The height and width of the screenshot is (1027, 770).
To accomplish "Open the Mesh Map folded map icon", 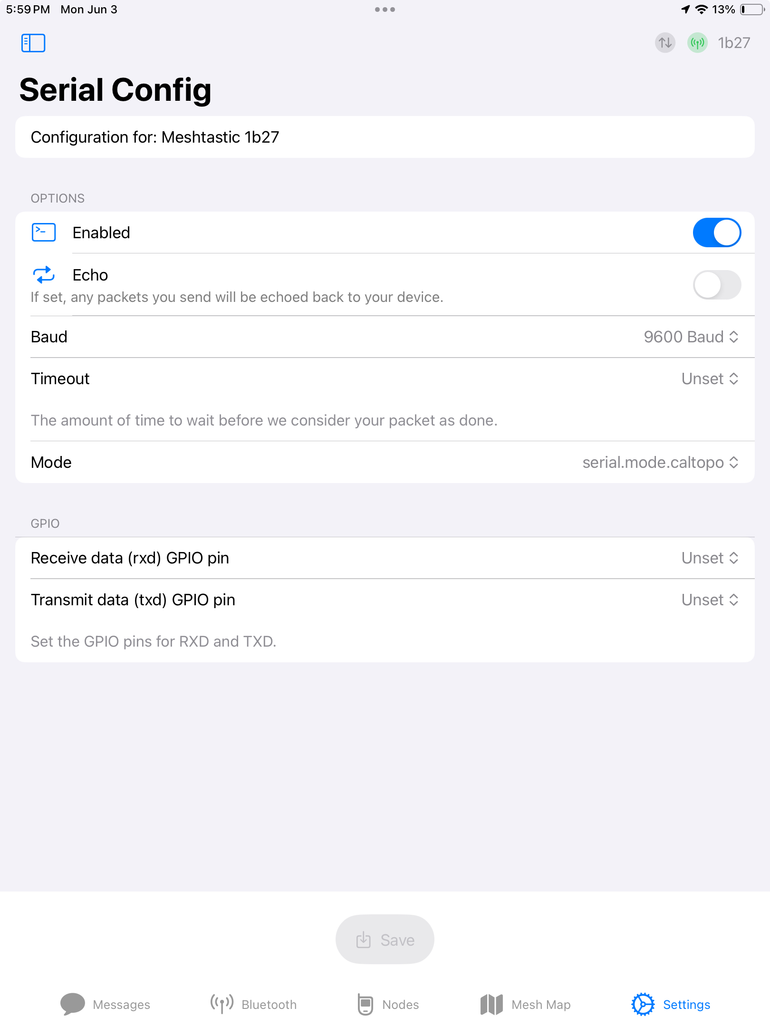I will point(491,1004).
